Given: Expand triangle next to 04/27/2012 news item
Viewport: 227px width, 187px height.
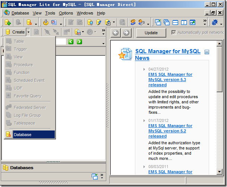Looking at the screenshot, I should click(144, 69).
